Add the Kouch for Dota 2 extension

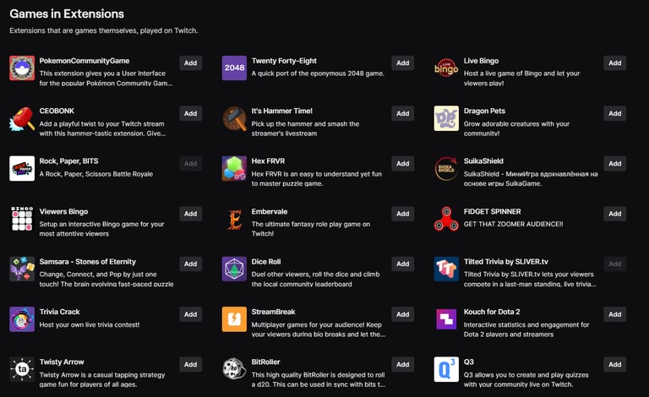(x=614, y=314)
